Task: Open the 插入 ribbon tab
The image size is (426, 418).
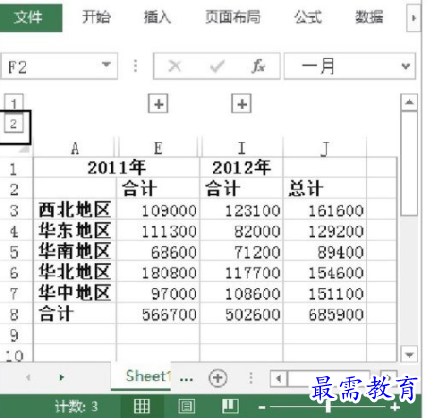Action: 157,17
